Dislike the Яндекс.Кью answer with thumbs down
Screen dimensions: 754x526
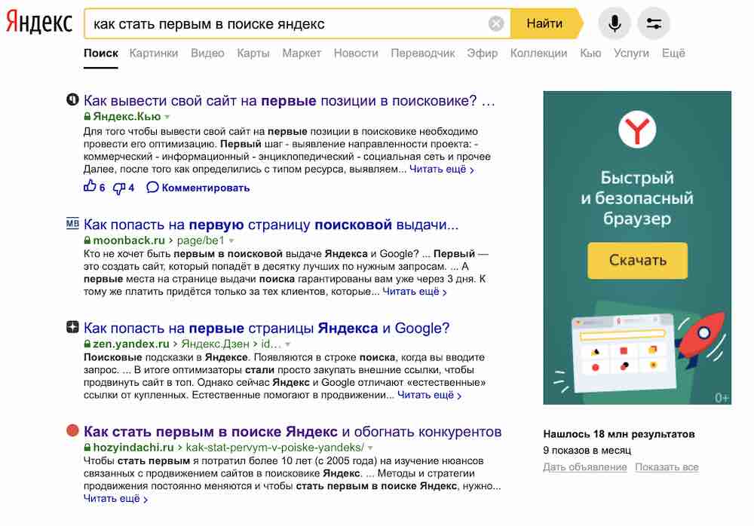(119, 188)
